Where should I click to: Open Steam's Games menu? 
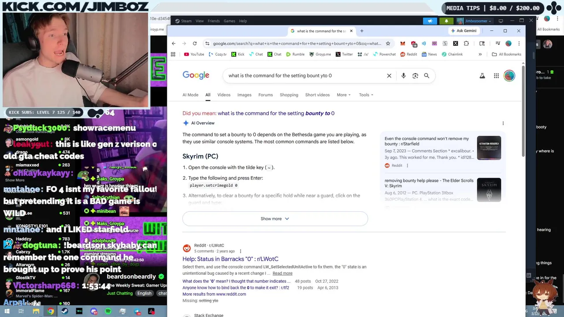[x=229, y=21]
